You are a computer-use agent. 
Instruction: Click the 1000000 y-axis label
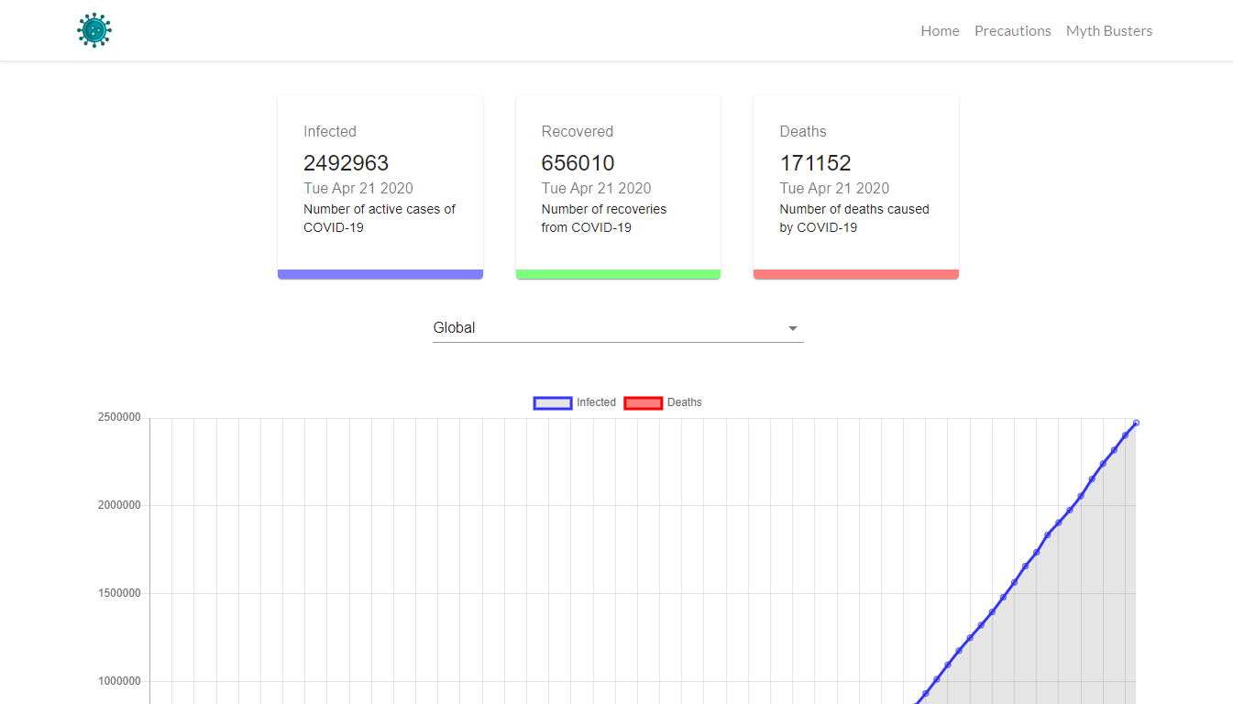(119, 681)
